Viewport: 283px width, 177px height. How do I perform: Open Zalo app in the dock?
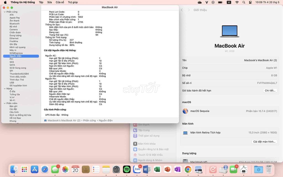(x=137, y=170)
